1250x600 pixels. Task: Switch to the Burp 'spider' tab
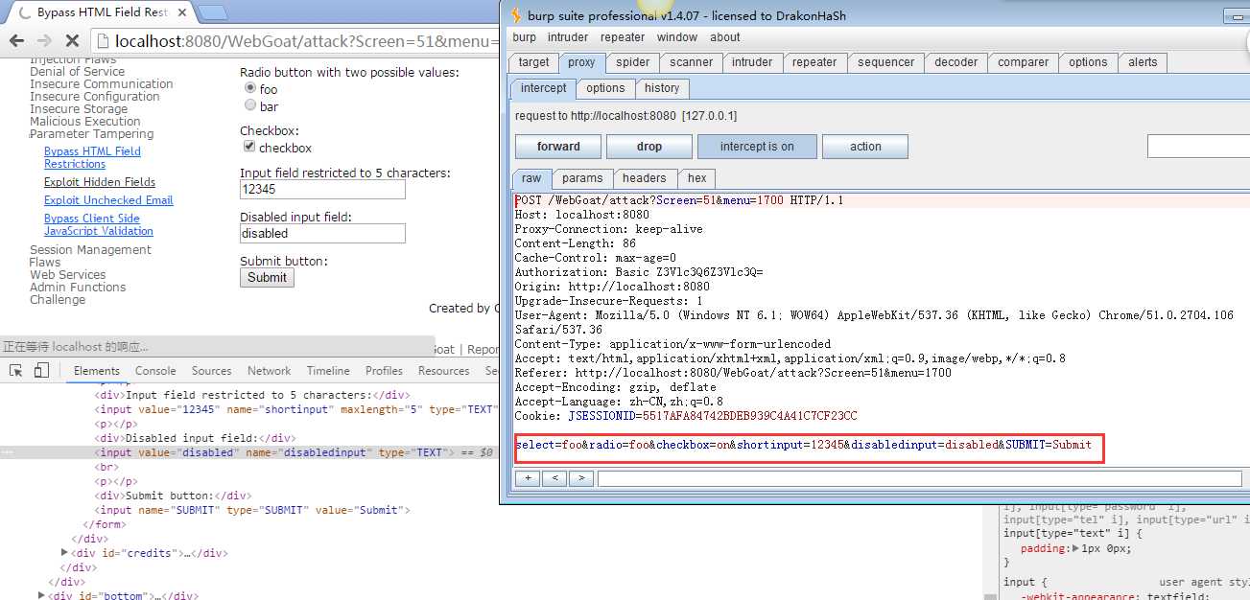632,62
